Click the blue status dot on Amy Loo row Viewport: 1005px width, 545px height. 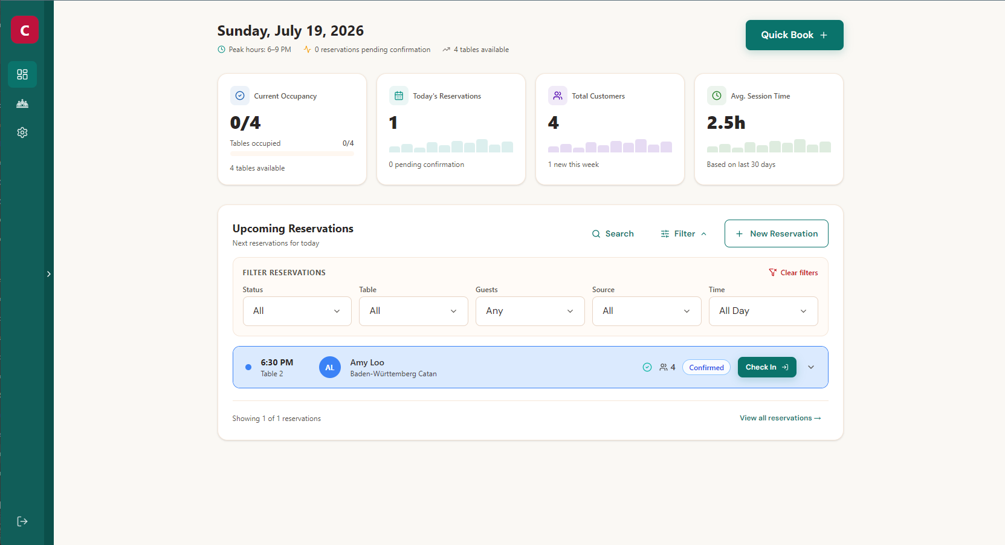tap(248, 367)
